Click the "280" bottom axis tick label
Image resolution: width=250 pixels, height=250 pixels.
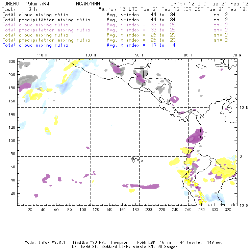point(201,210)
